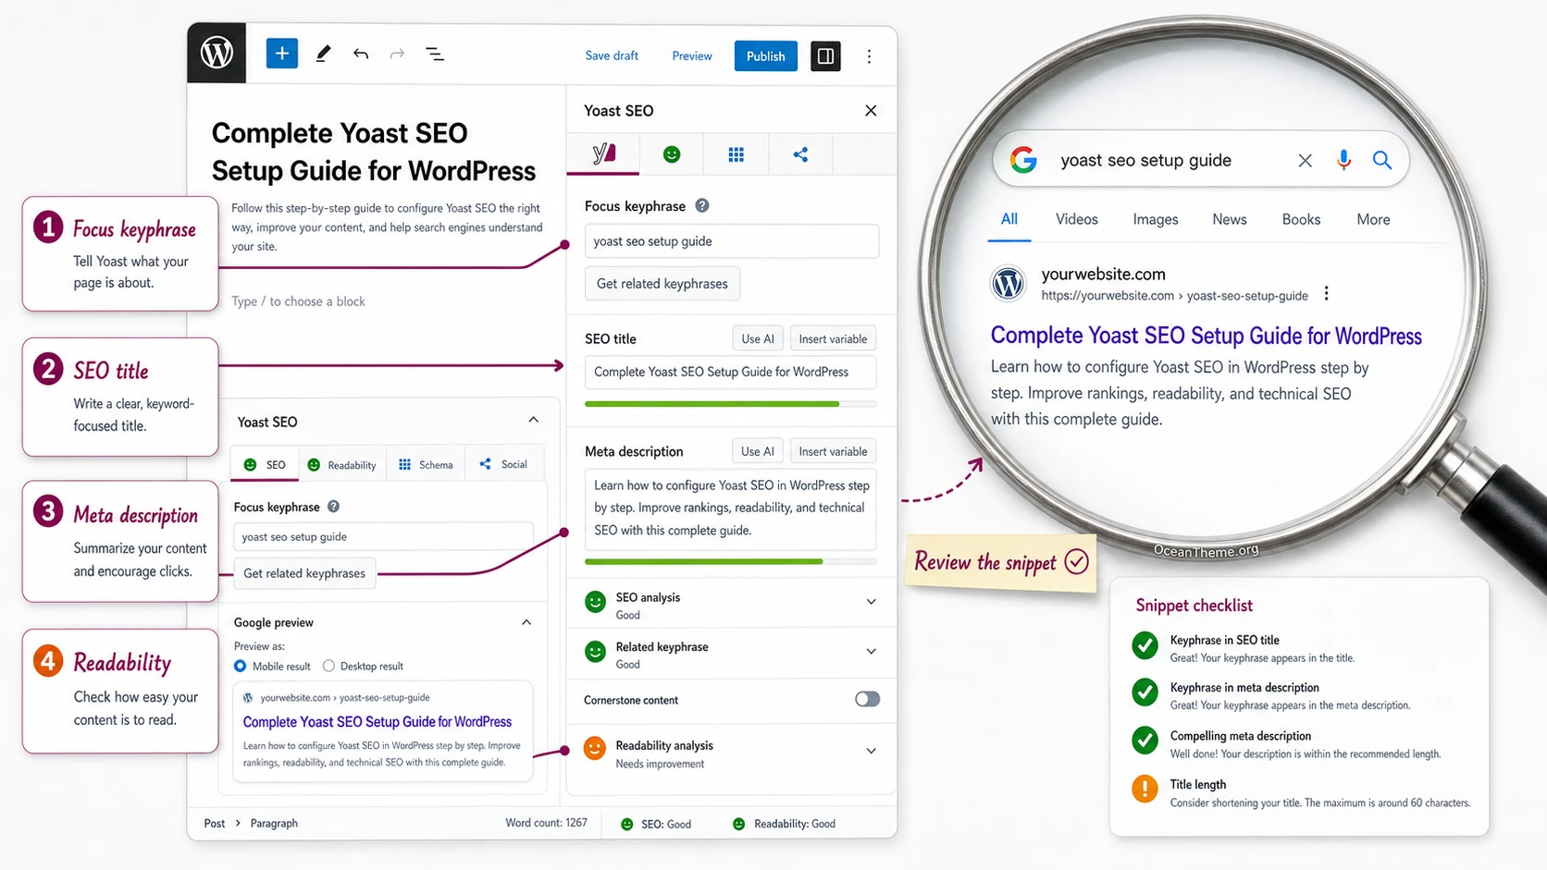This screenshot has width=1547, height=870.
Task: Open the block inserter plus button
Action: point(282,54)
